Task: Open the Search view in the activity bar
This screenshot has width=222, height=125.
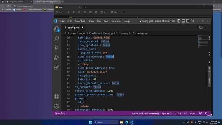Action: point(57,39)
